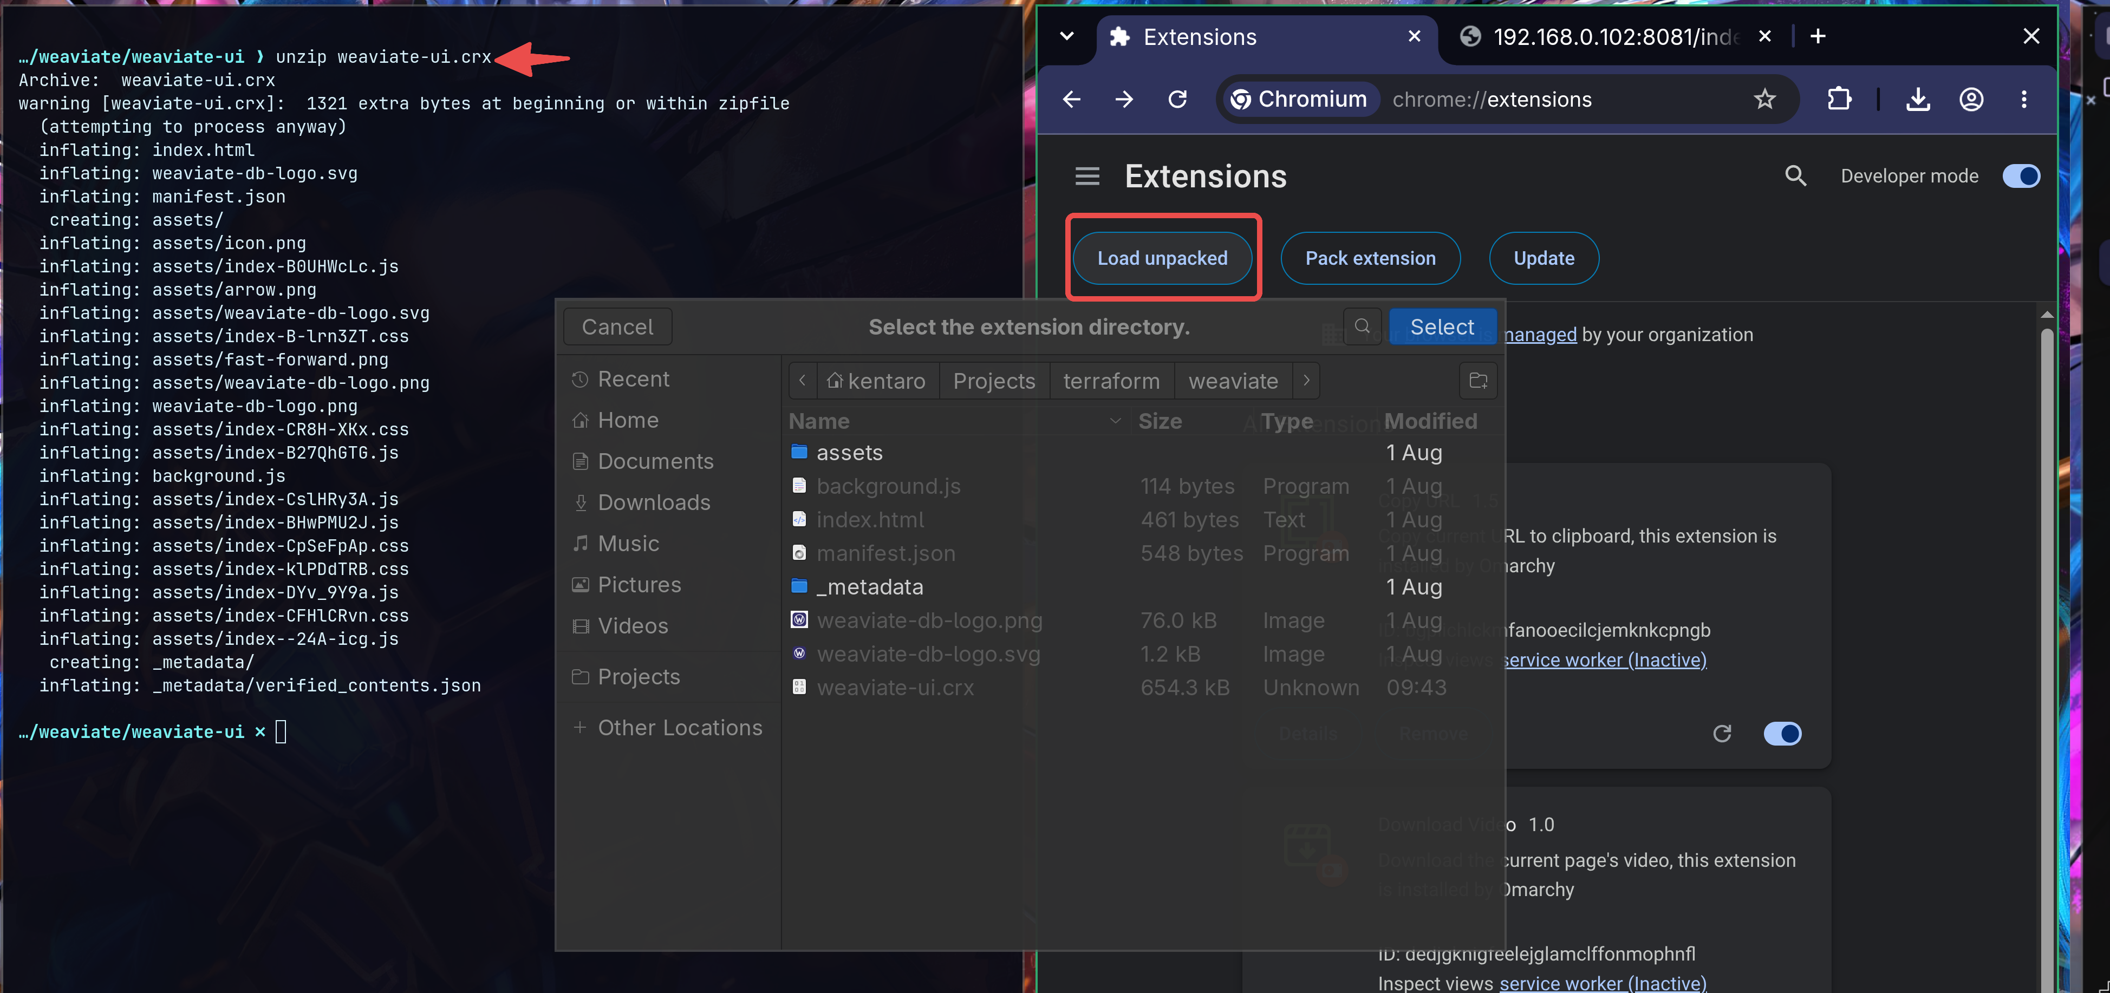The height and width of the screenshot is (993, 2110).
Task: Click the back arrow in Chromium toolbar
Action: 1071,100
